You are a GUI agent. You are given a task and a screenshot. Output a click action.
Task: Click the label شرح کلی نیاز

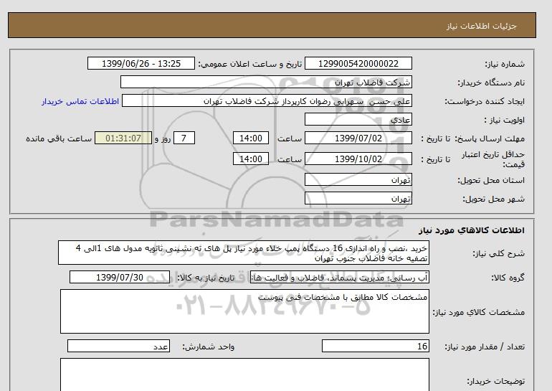tap(498, 254)
